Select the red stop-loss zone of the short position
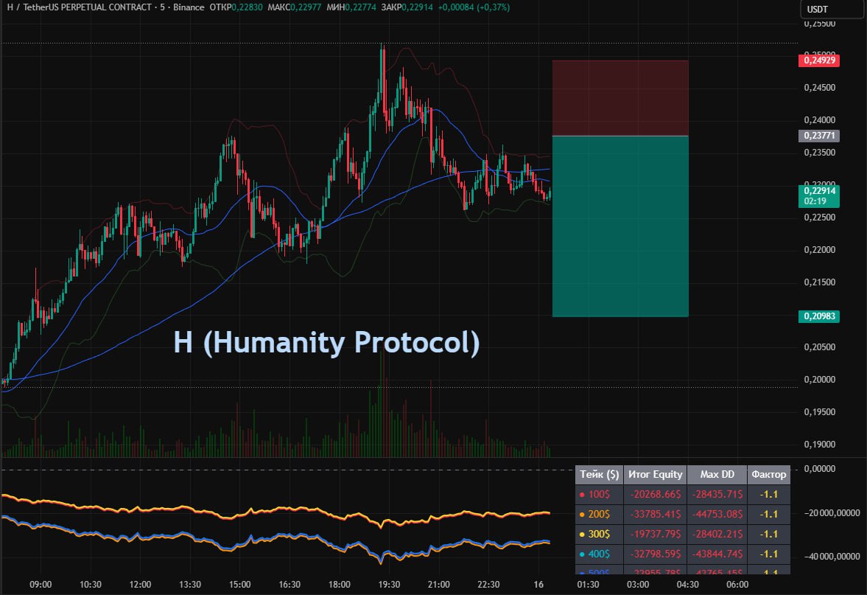This screenshot has width=867, height=595. pos(620,98)
